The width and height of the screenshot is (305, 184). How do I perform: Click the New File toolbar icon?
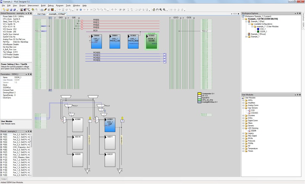coord(4,10)
